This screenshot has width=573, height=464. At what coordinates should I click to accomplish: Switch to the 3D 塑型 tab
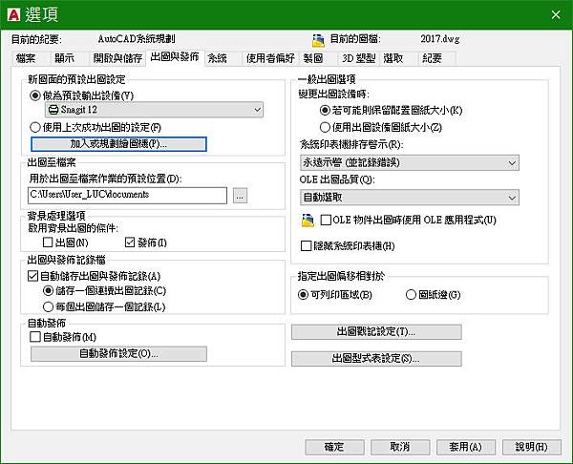click(358, 58)
